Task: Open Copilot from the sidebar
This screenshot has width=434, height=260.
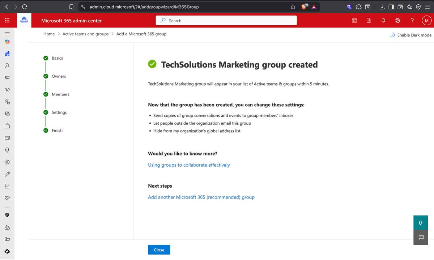Action: coord(7,42)
